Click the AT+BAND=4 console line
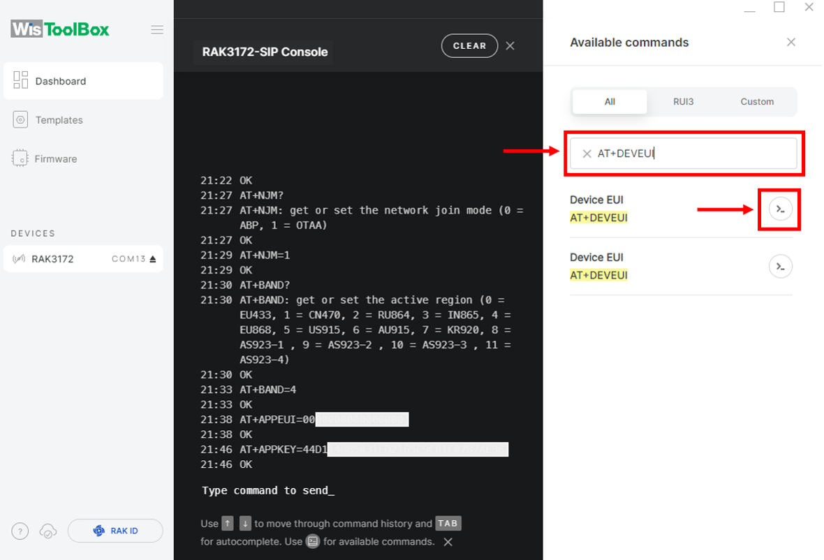The width and height of the screenshot is (824, 560). (x=268, y=390)
